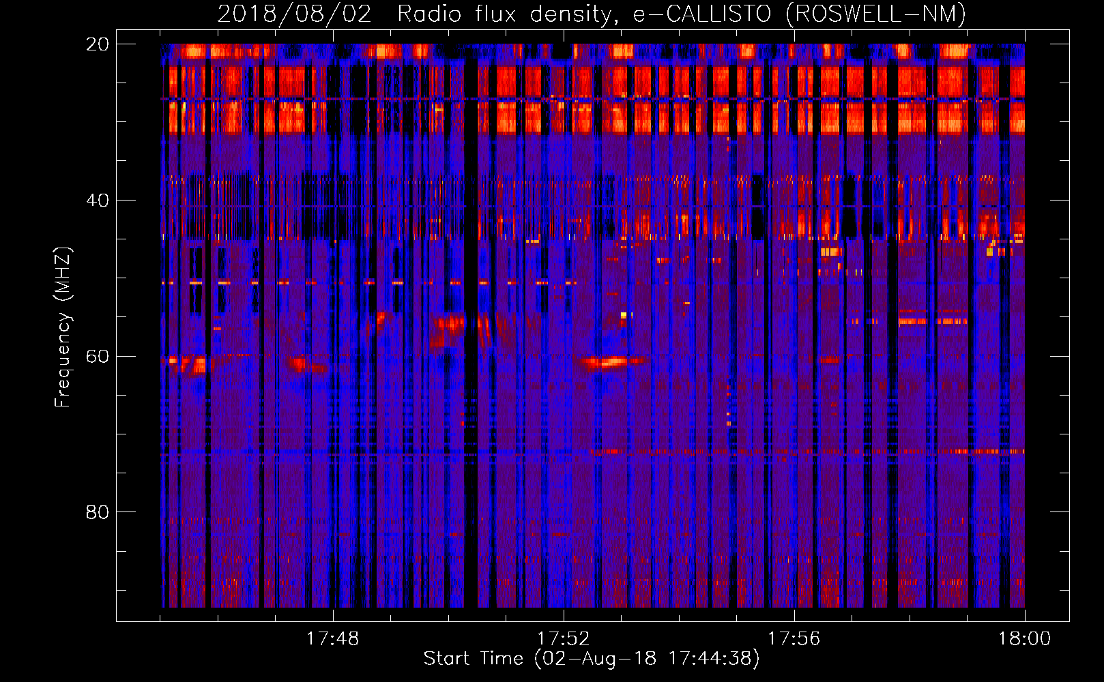Click the '17:56' time tick label
This screenshot has width=1104, height=682.
coord(794,639)
